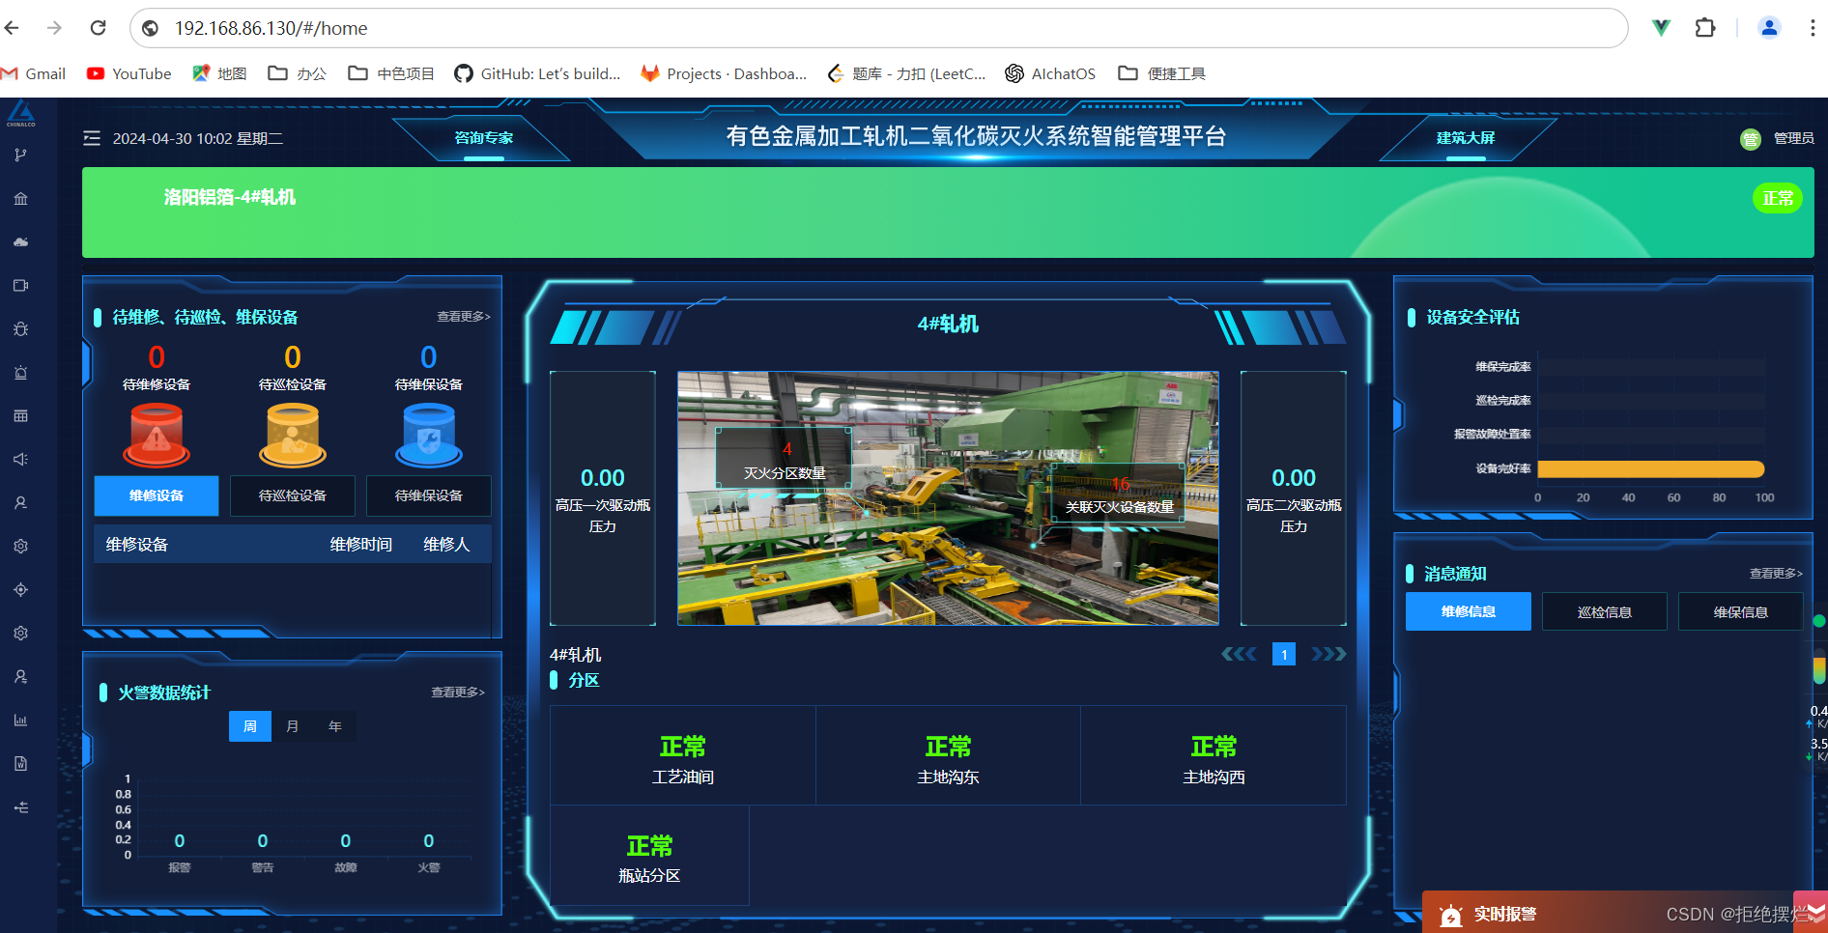The height and width of the screenshot is (933, 1828).
Task: Open the hamburger menu next to the date
Action: tap(91, 137)
